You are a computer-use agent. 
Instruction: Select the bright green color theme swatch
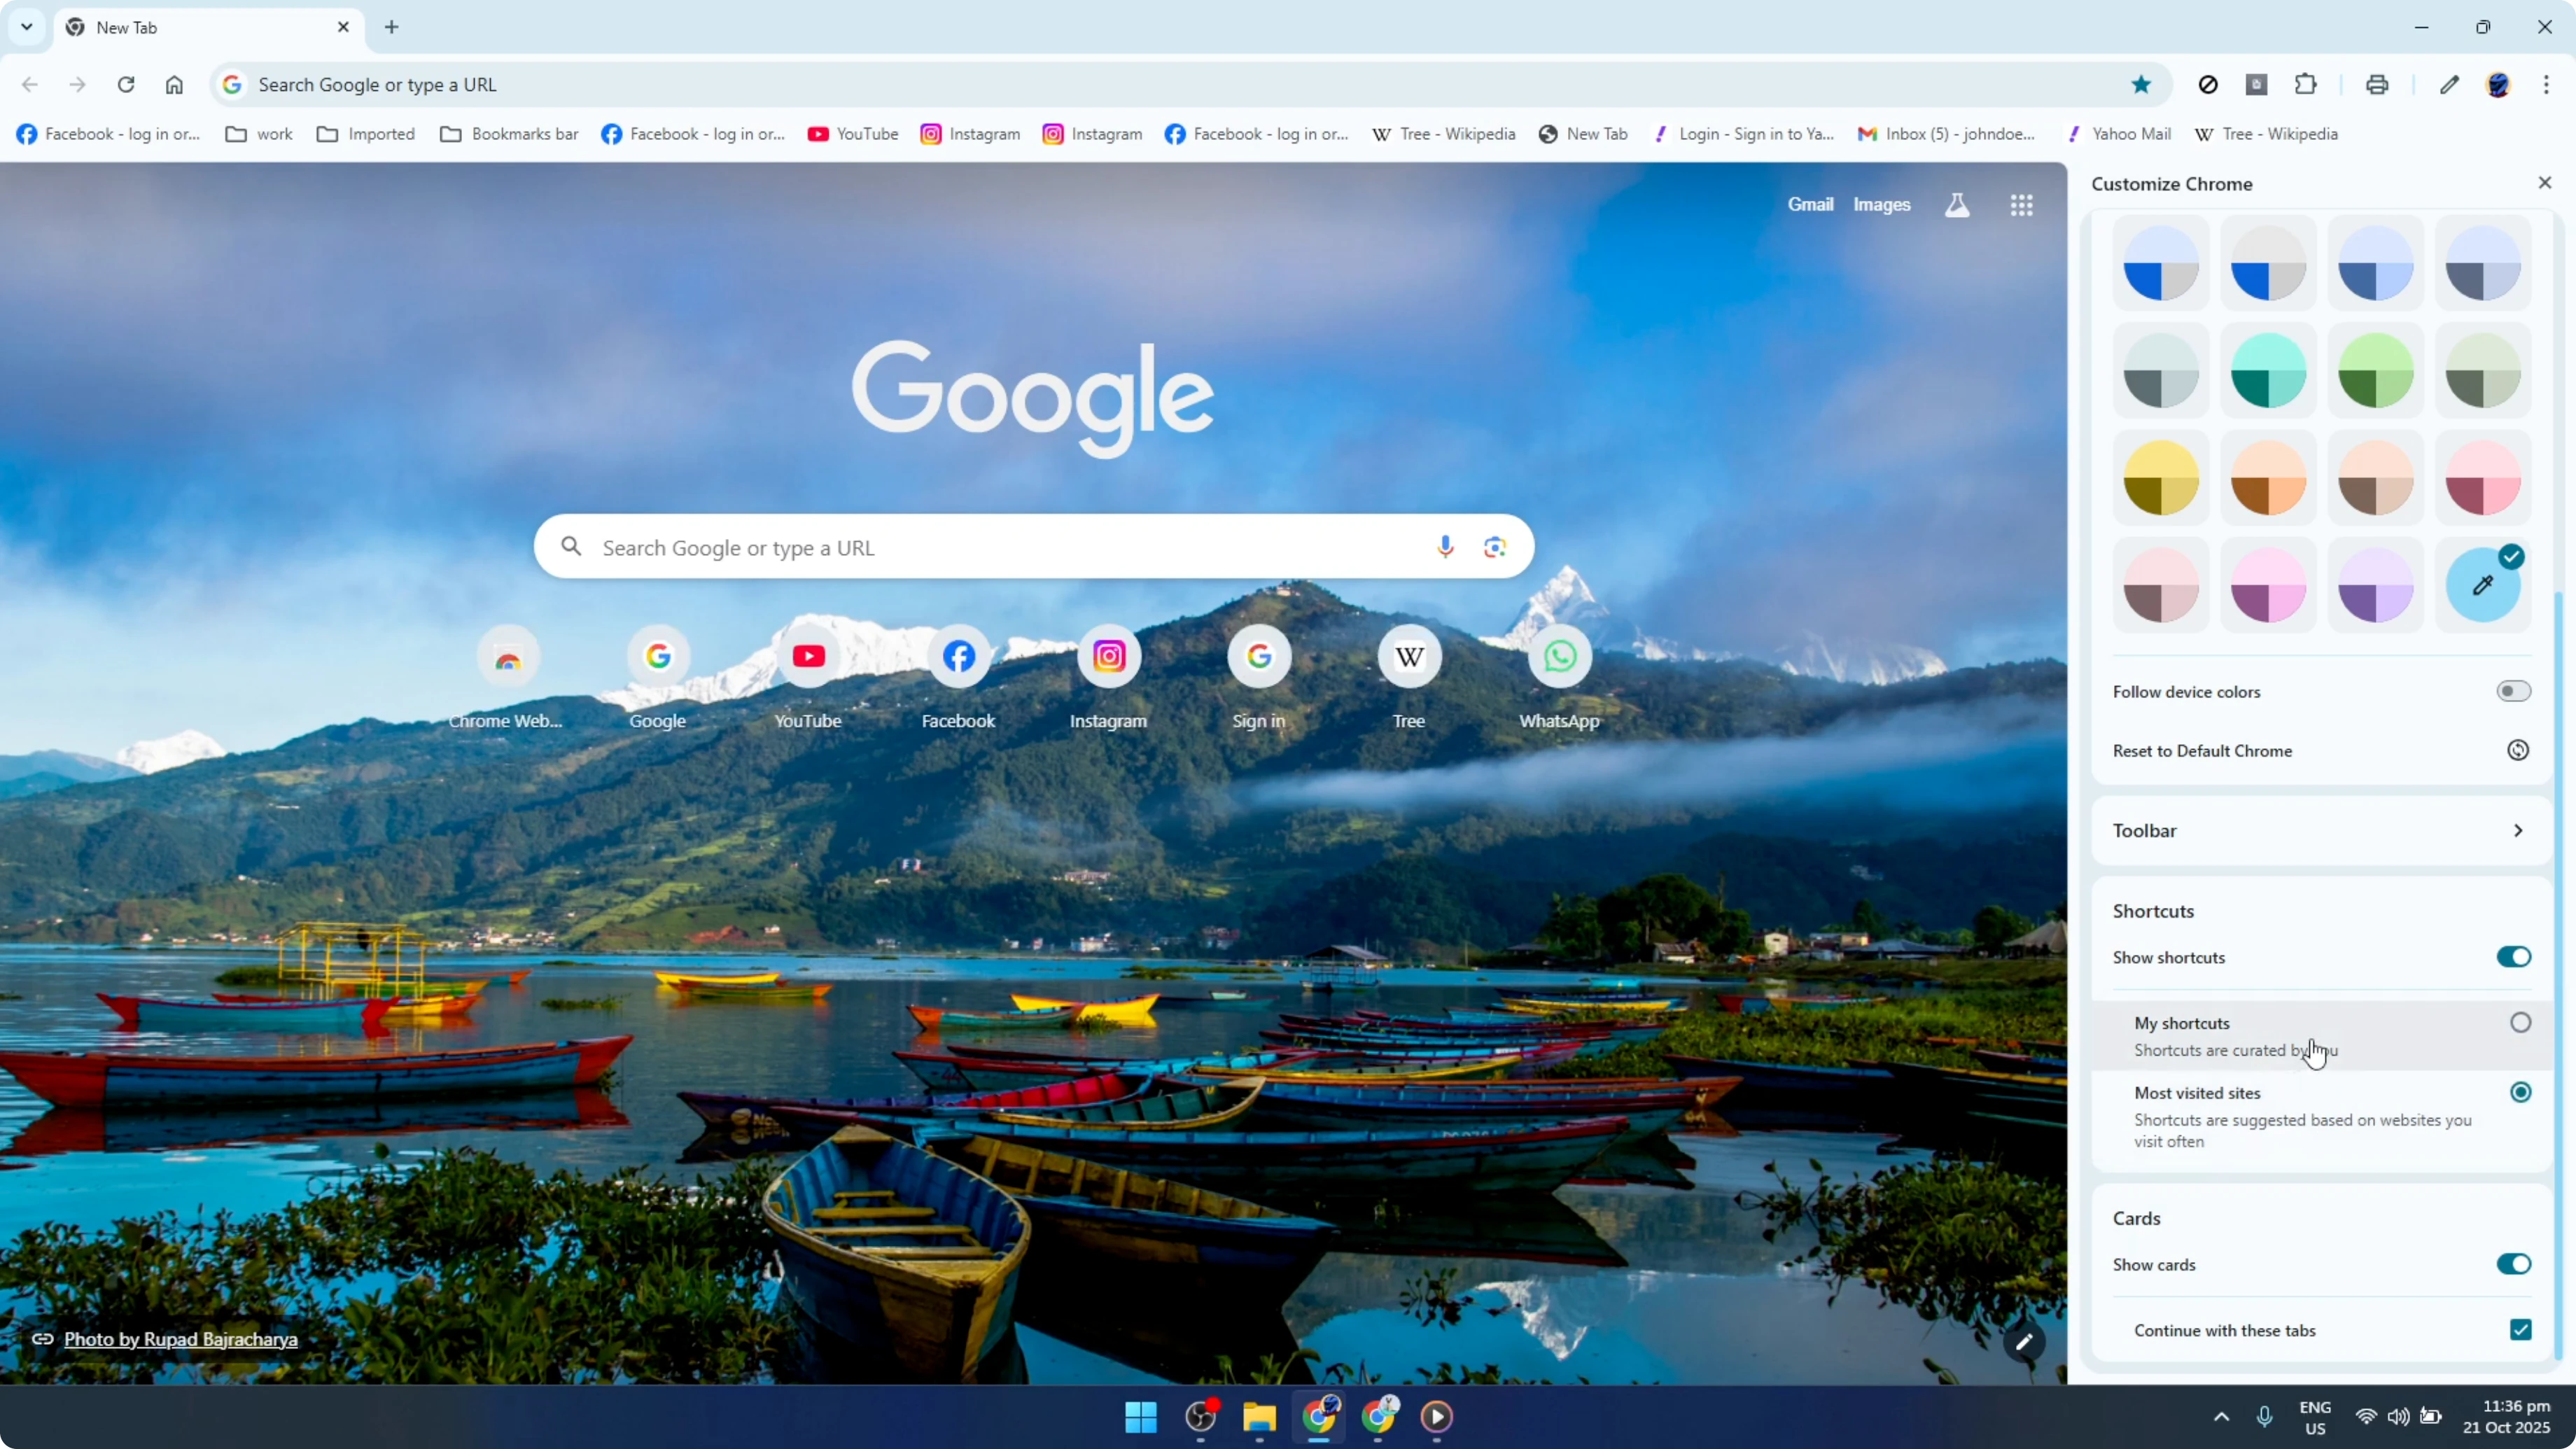pos(2376,370)
